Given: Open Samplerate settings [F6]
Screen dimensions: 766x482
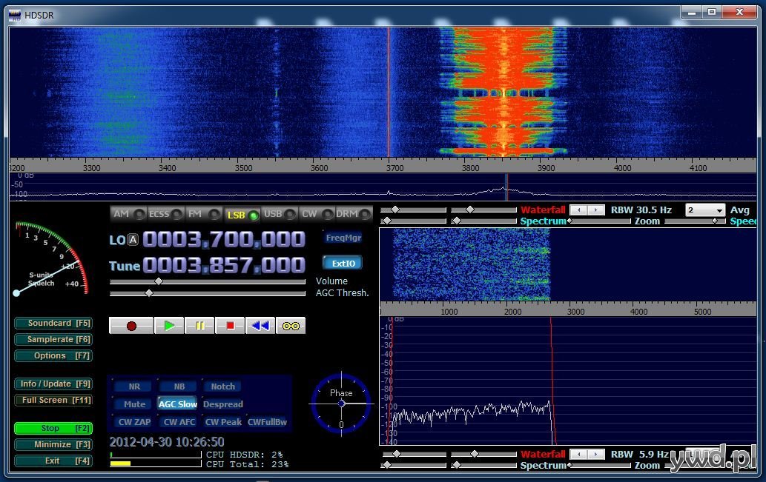Looking at the screenshot, I should (x=53, y=339).
